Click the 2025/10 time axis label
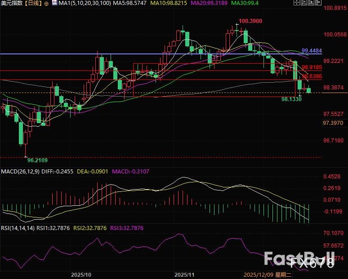This screenshot has width=348, height=279. (81, 274)
